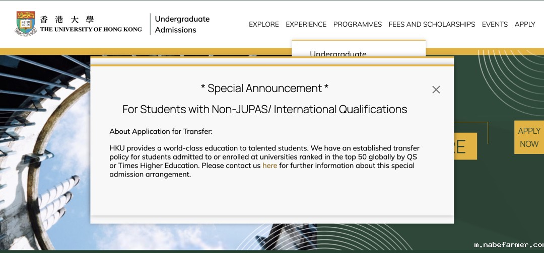Select APPLY in the top navigation
The width and height of the screenshot is (544, 253).
(x=524, y=24)
